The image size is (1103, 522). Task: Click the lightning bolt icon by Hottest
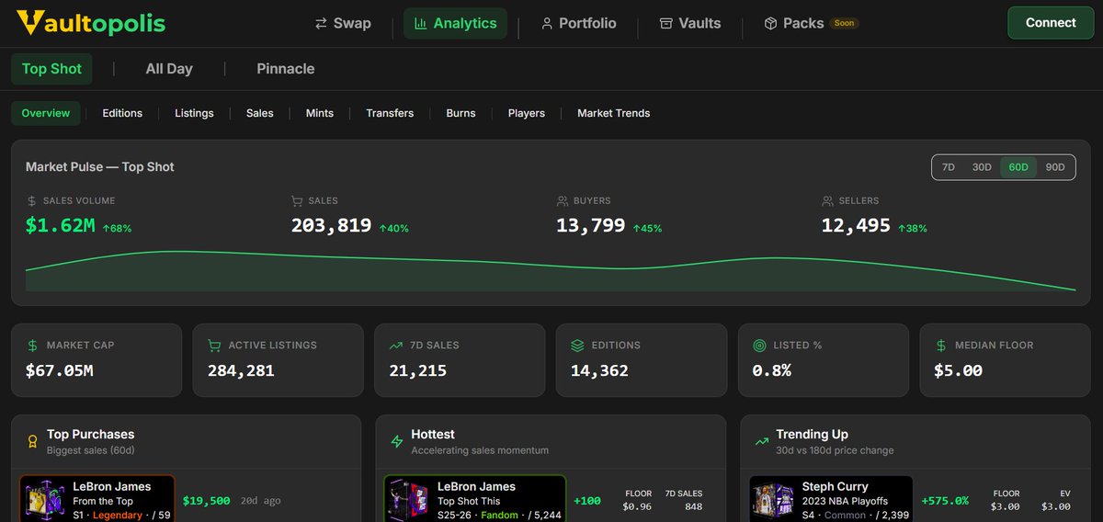tap(397, 441)
